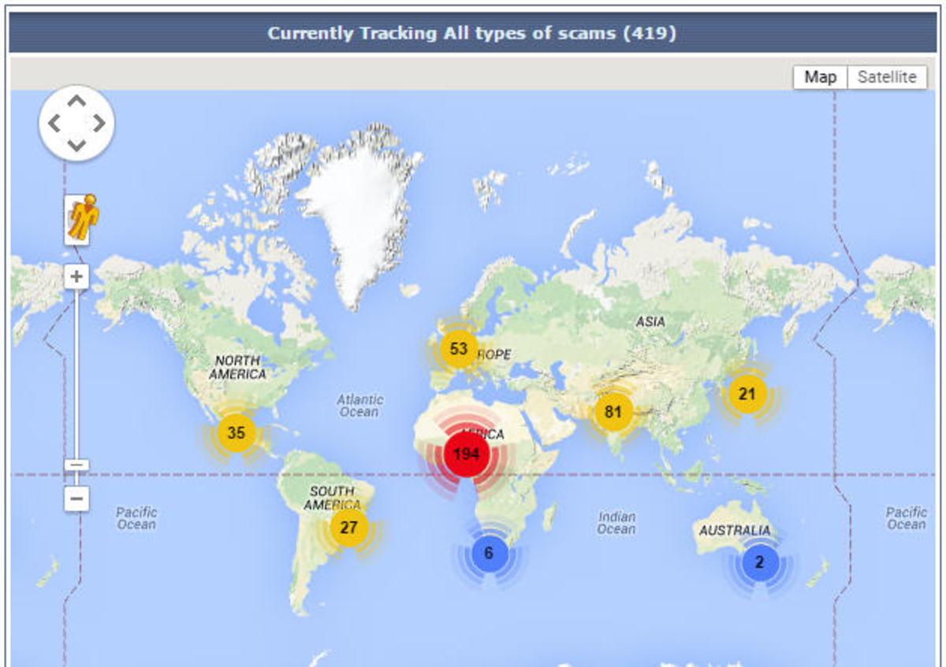Switch to Map view
Viewport: 946px width, 667px height.
(821, 76)
